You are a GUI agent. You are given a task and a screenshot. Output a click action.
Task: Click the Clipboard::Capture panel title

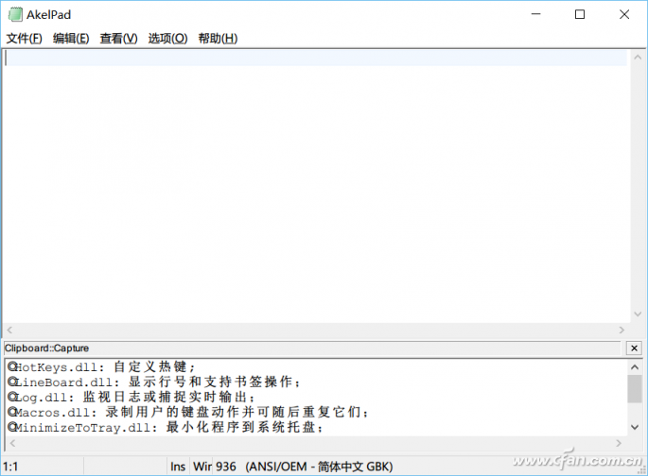(x=46, y=348)
